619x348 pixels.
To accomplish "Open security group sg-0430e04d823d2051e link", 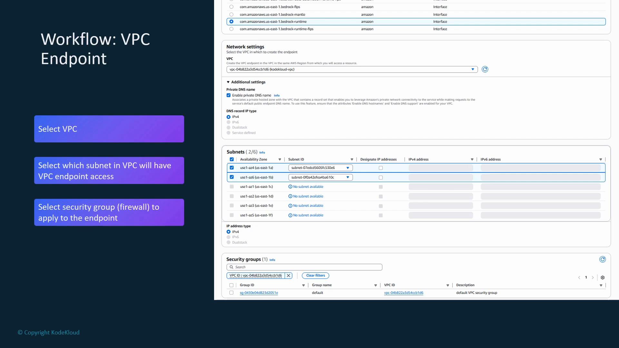I will tap(259, 293).
